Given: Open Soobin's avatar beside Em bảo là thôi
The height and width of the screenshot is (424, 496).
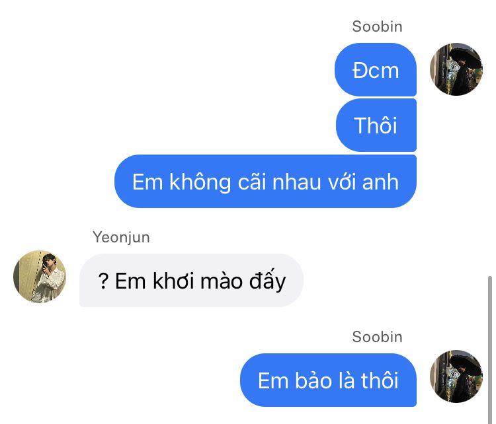Looking at the screenshot, I should [456, 376].
